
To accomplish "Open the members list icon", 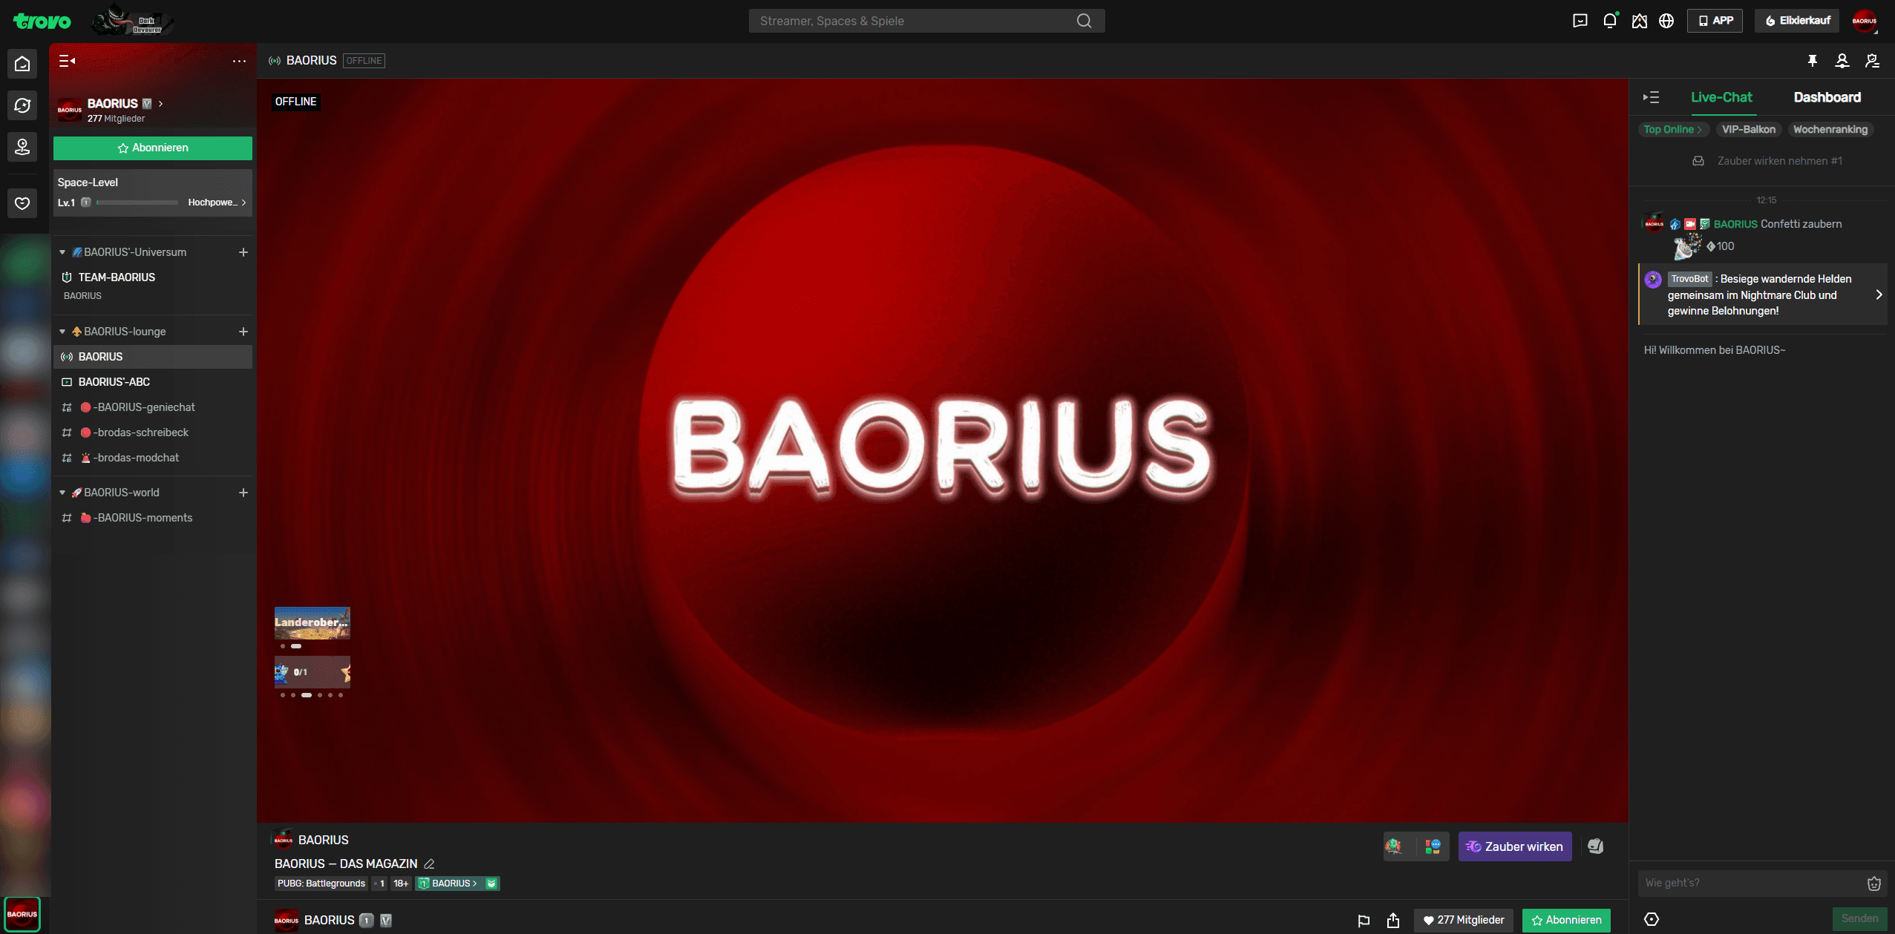I will coord(1842,61).
